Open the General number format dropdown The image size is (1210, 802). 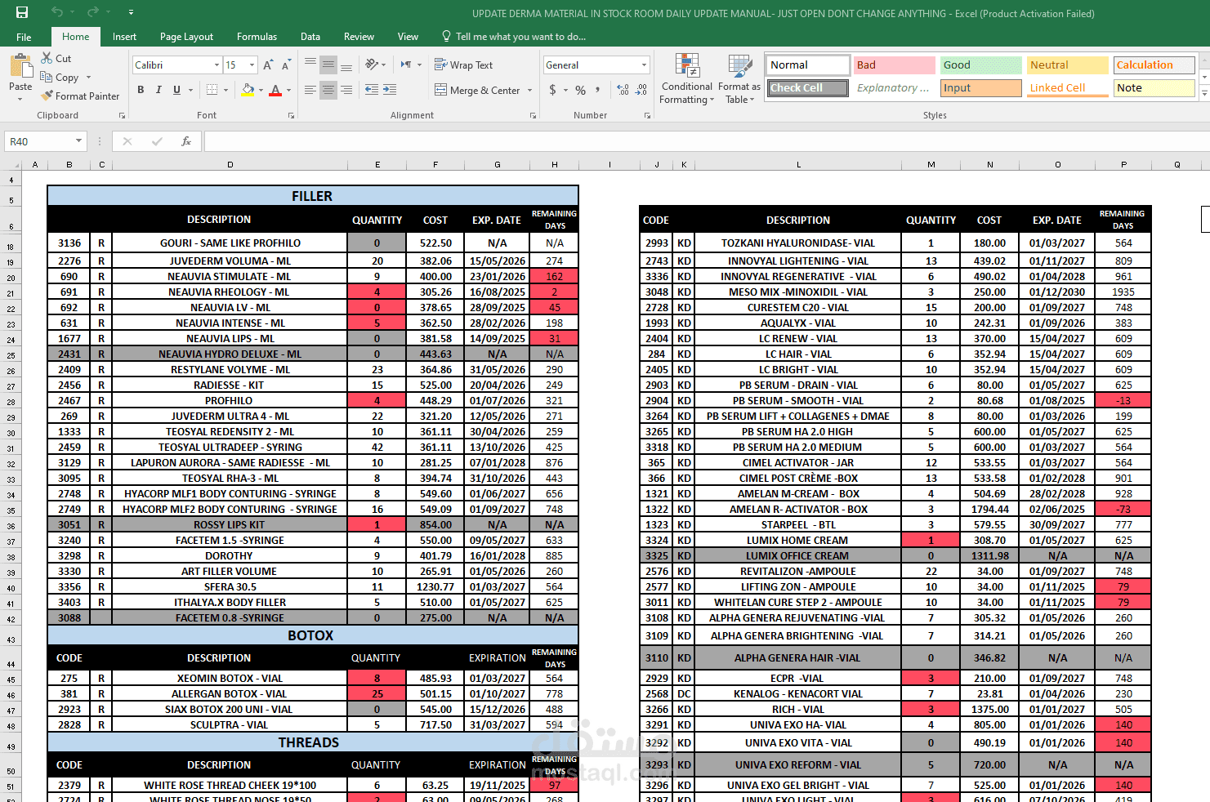644,65
